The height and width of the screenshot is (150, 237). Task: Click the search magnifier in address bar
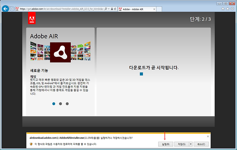pos(106,9)
